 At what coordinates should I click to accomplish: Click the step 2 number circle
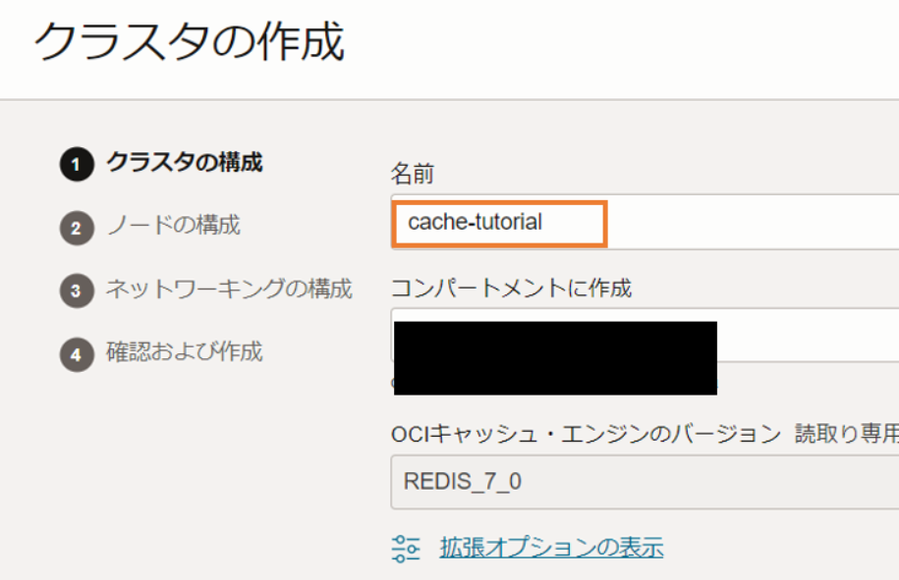click(76, 228)
